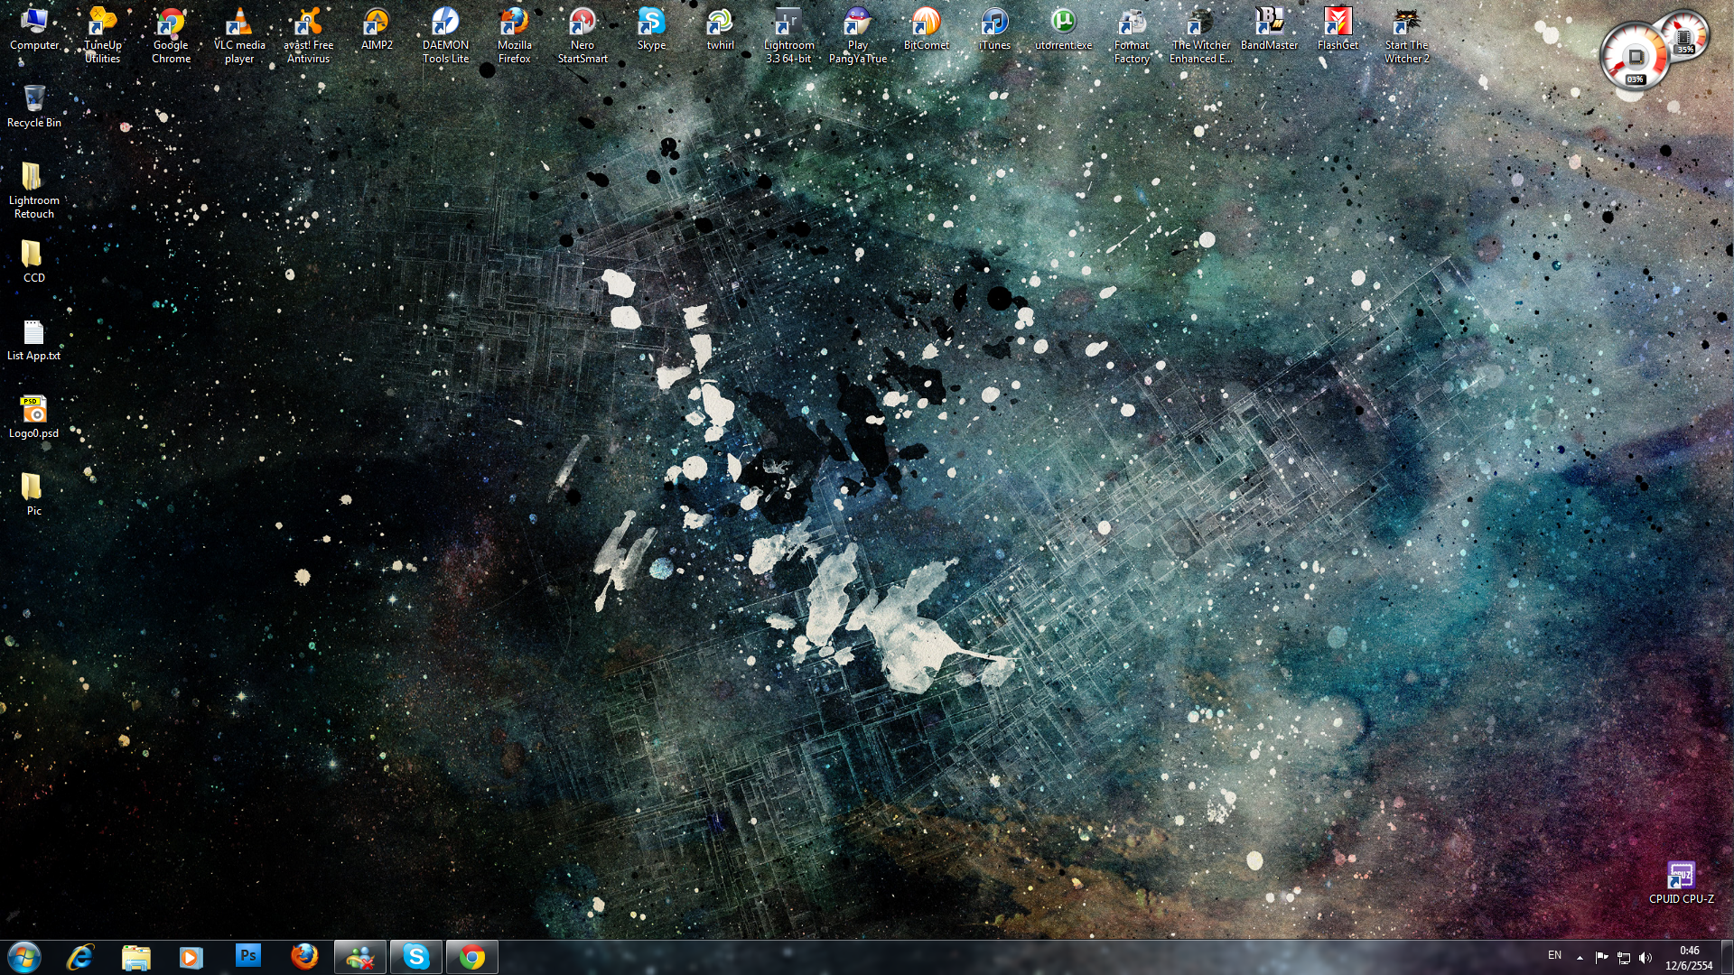Open the Windows Start menu
Screen dimensions: 1734x975
pos(24,957)
